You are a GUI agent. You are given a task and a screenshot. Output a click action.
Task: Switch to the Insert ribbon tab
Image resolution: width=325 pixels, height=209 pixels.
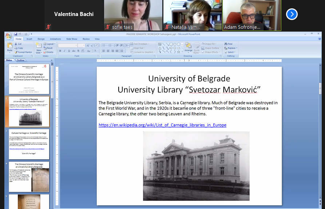tap(29, 39)
